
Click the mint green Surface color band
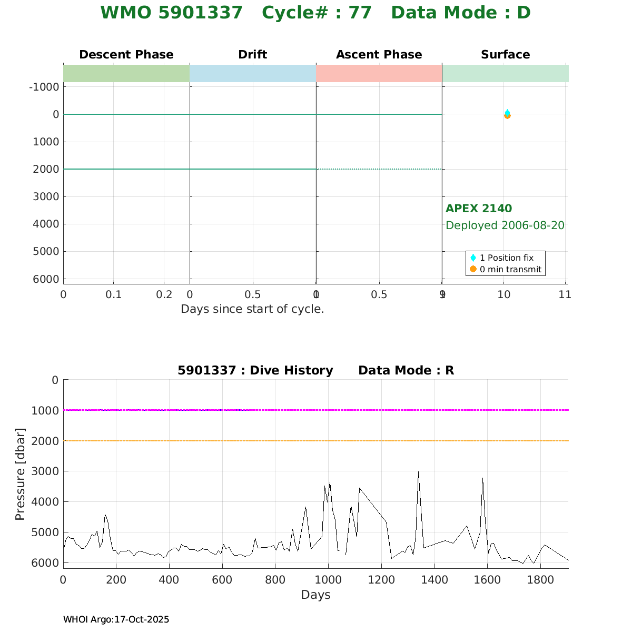point(506,73)
